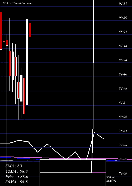The width and height of the screenshot is (132, 186).
Task: Click the 84.46 price axis label
Action: tap(123, 74)
